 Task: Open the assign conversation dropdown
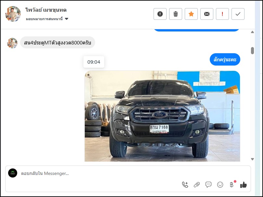[x=47, y=19]
